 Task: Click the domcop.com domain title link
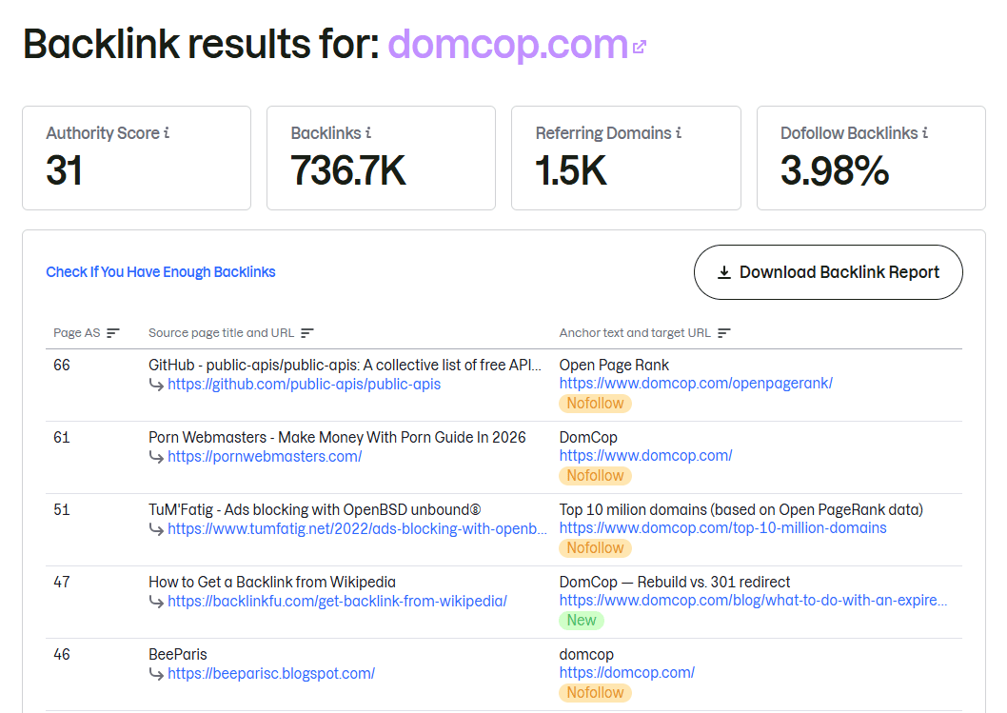point(507,45)
